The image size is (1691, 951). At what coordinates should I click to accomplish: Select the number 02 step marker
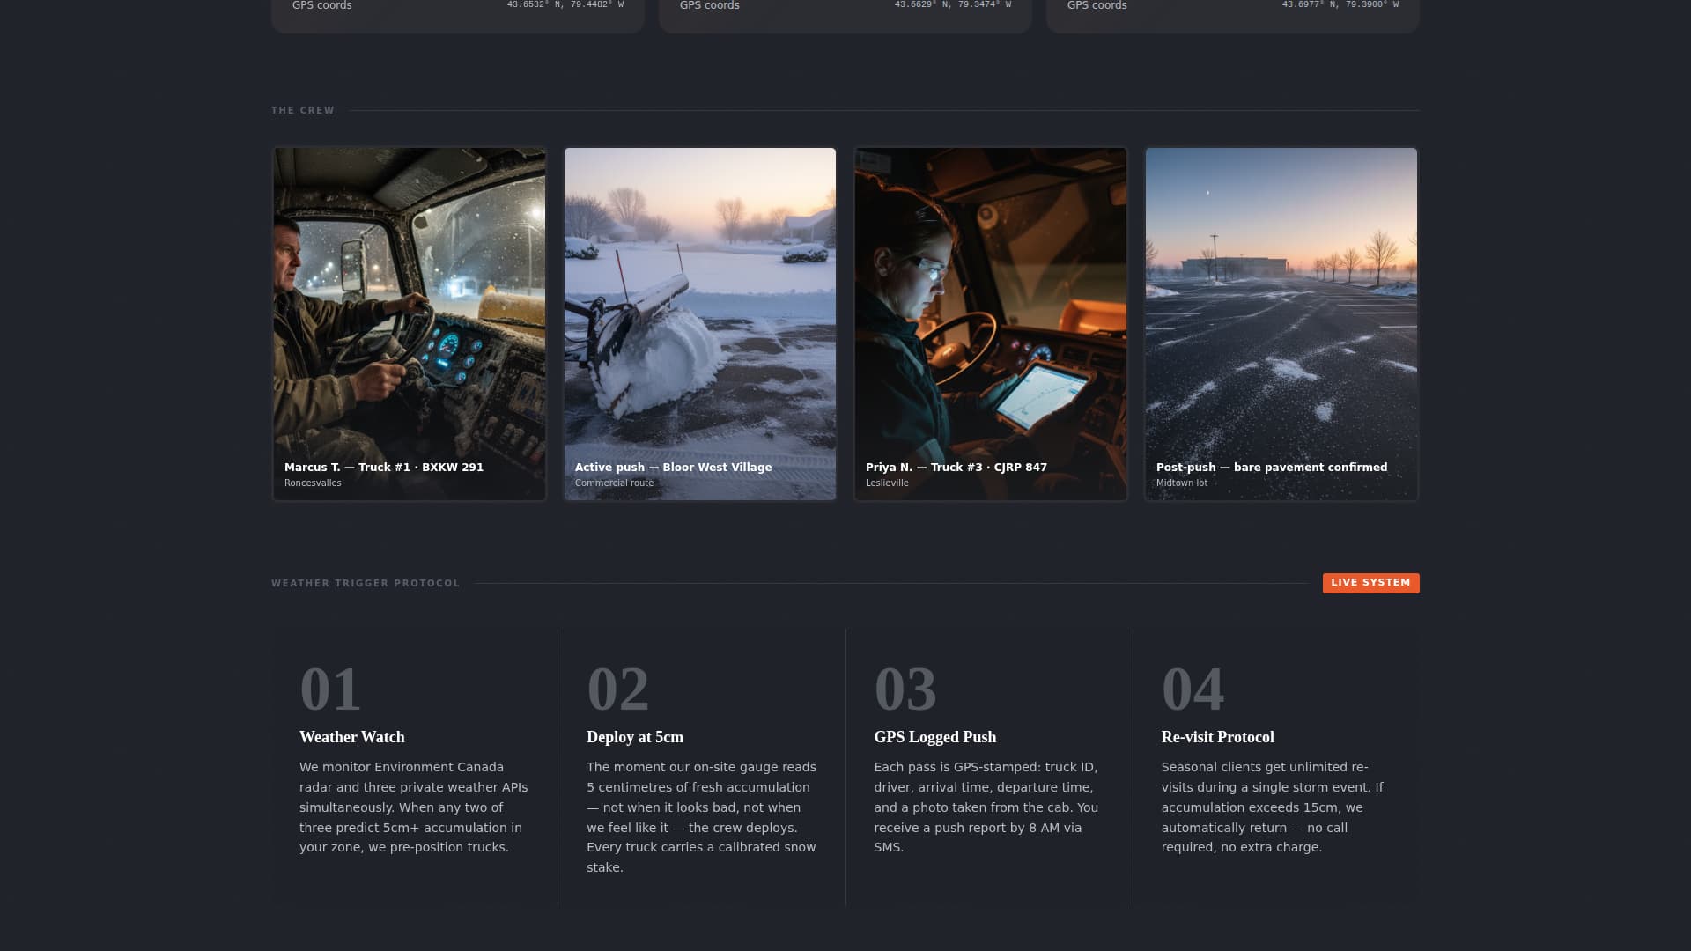tap(617, 689)
